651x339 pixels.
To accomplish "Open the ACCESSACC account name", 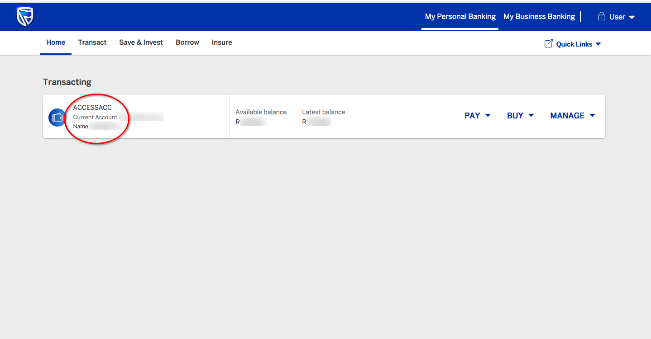I will coord(92,108).
